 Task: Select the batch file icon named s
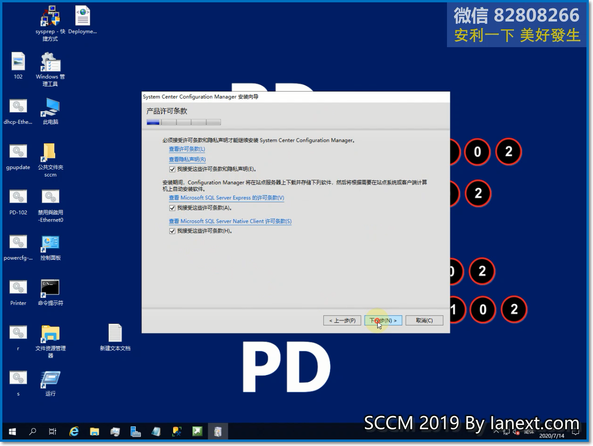(18, 383)
